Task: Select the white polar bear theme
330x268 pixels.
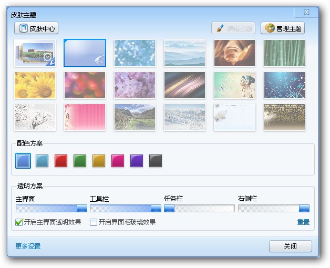Action: pyautogui.click(x=234, y=117)
